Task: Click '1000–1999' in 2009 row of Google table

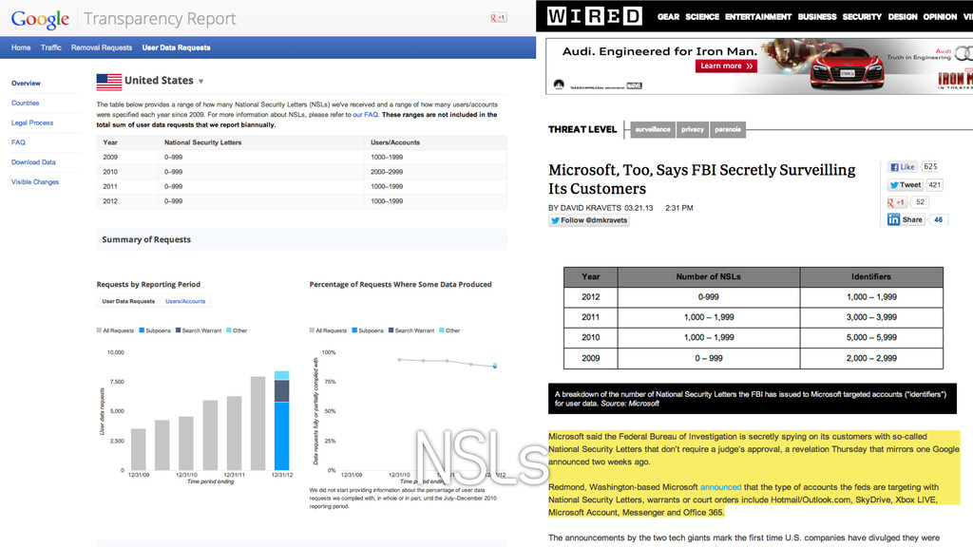Action: click(x=387, y=158)
